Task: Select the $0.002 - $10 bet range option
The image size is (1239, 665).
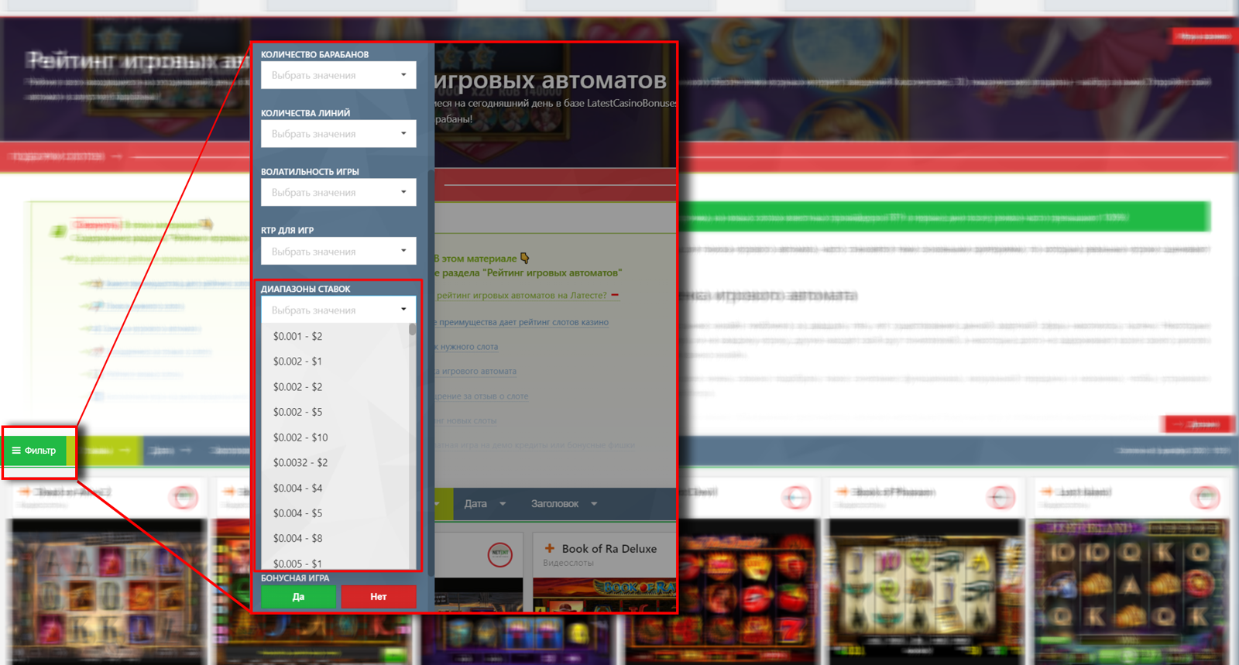Action: pos(300,437)
